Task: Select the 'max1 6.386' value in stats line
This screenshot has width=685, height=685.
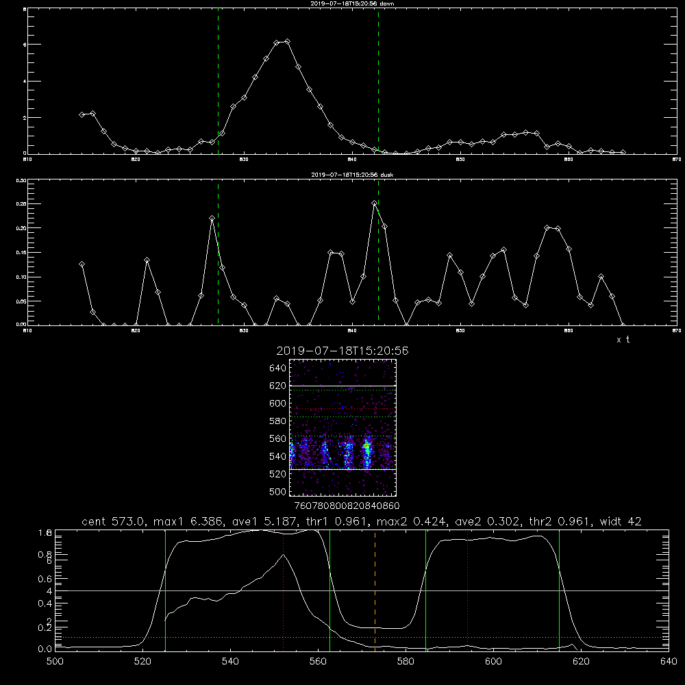Action: 186,521
